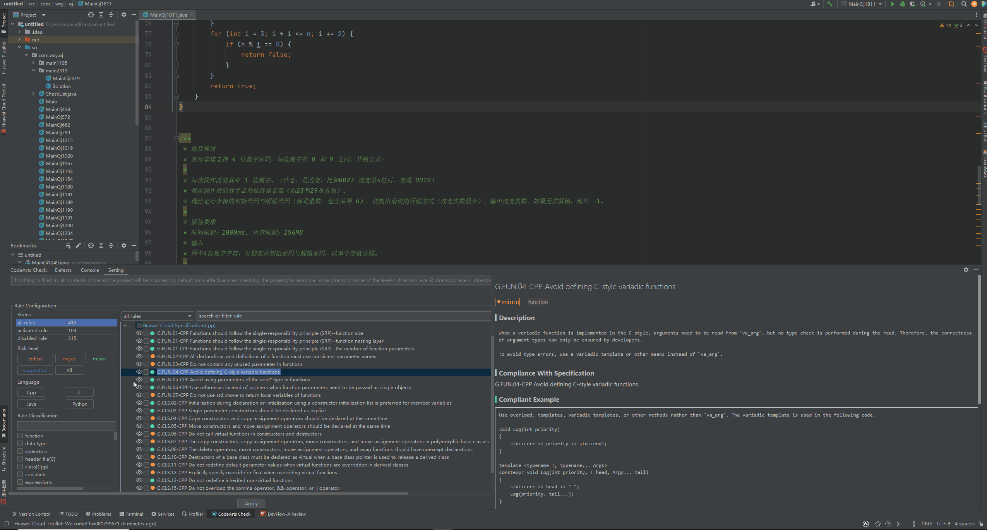Click Project panel settings gear icon

123,15
